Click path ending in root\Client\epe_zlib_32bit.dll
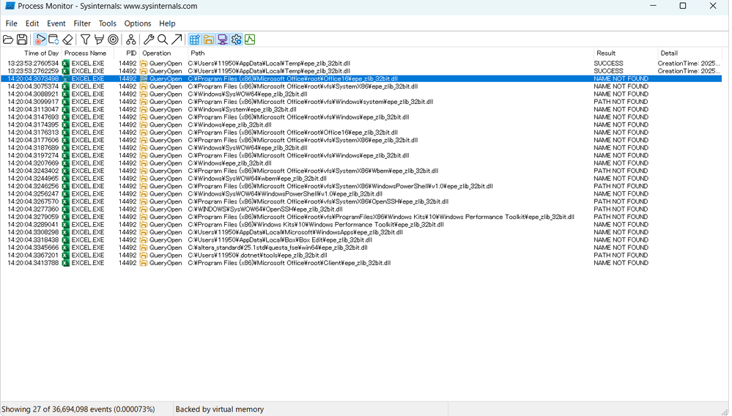Viewport: 732px width, 416px height. [x=289, y=263]
